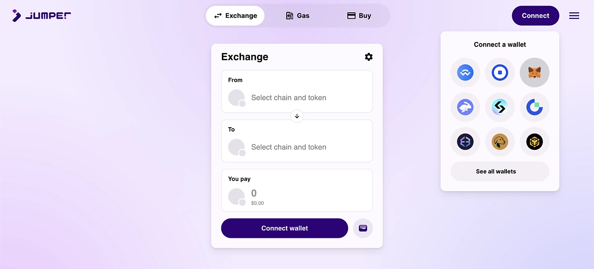Open To chain and token selector

click(297, 141)
